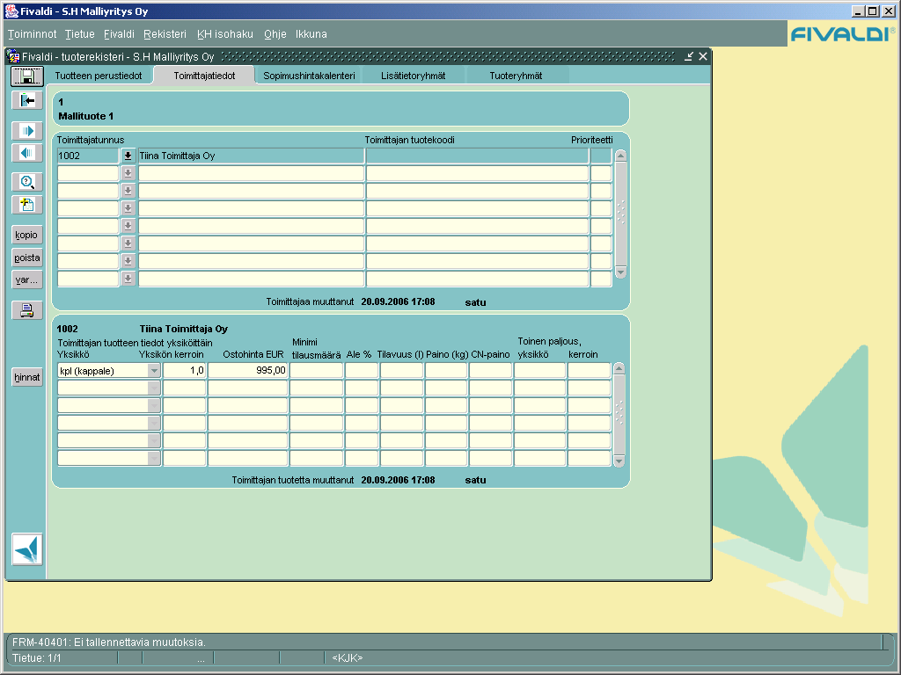Image resolution: width=901 pixels, height=675 pixels.
Task: Open the Tuoteryhmät tab
Action: tap(516, 76)
